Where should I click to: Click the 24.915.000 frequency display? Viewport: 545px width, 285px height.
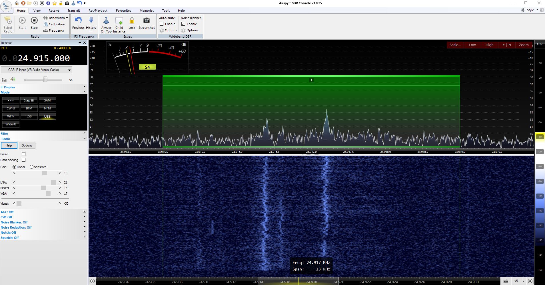[x=44, y=58]
